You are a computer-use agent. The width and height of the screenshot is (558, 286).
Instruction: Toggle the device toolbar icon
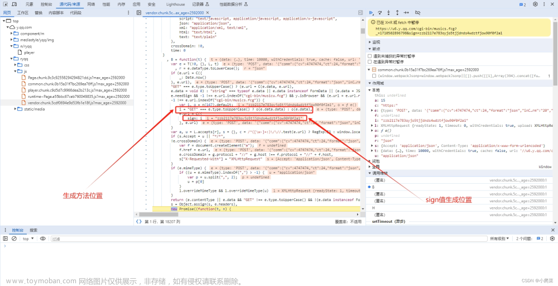[x=14, y=4]
